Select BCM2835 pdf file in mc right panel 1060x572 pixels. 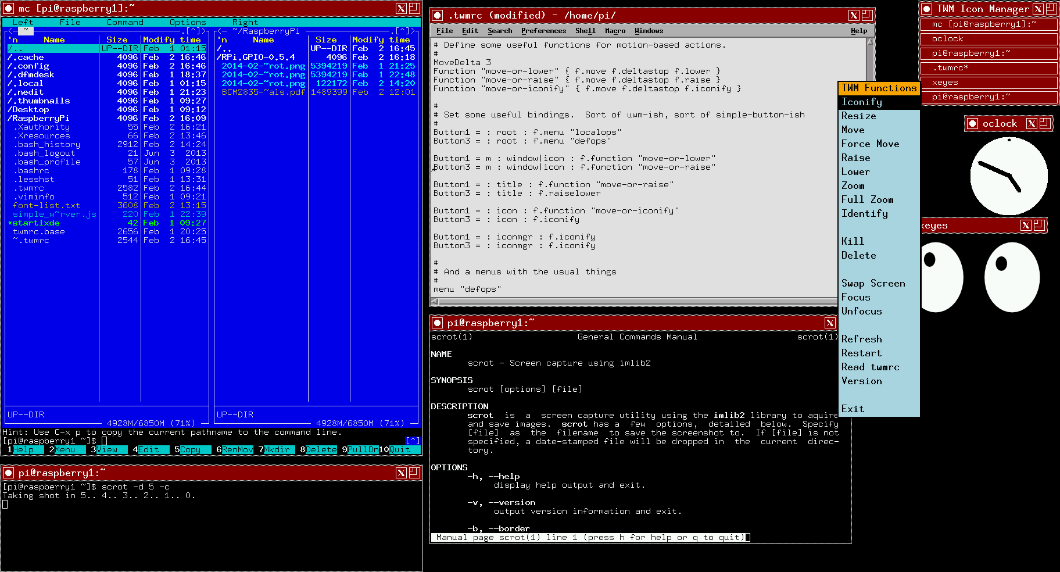(316, 92)
